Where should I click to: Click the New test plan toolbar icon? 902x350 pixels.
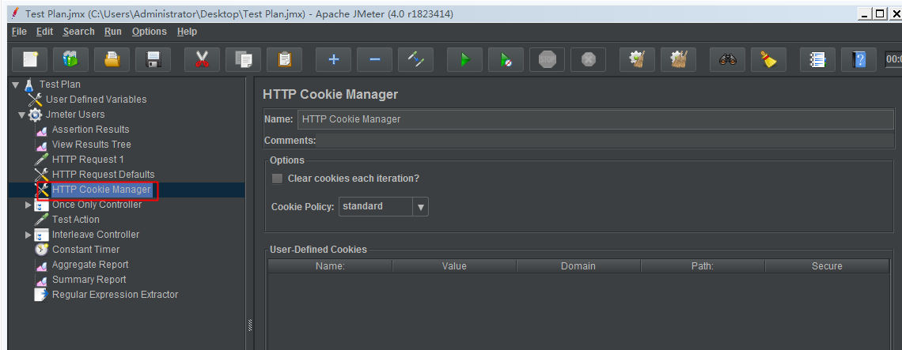point(29,59)
